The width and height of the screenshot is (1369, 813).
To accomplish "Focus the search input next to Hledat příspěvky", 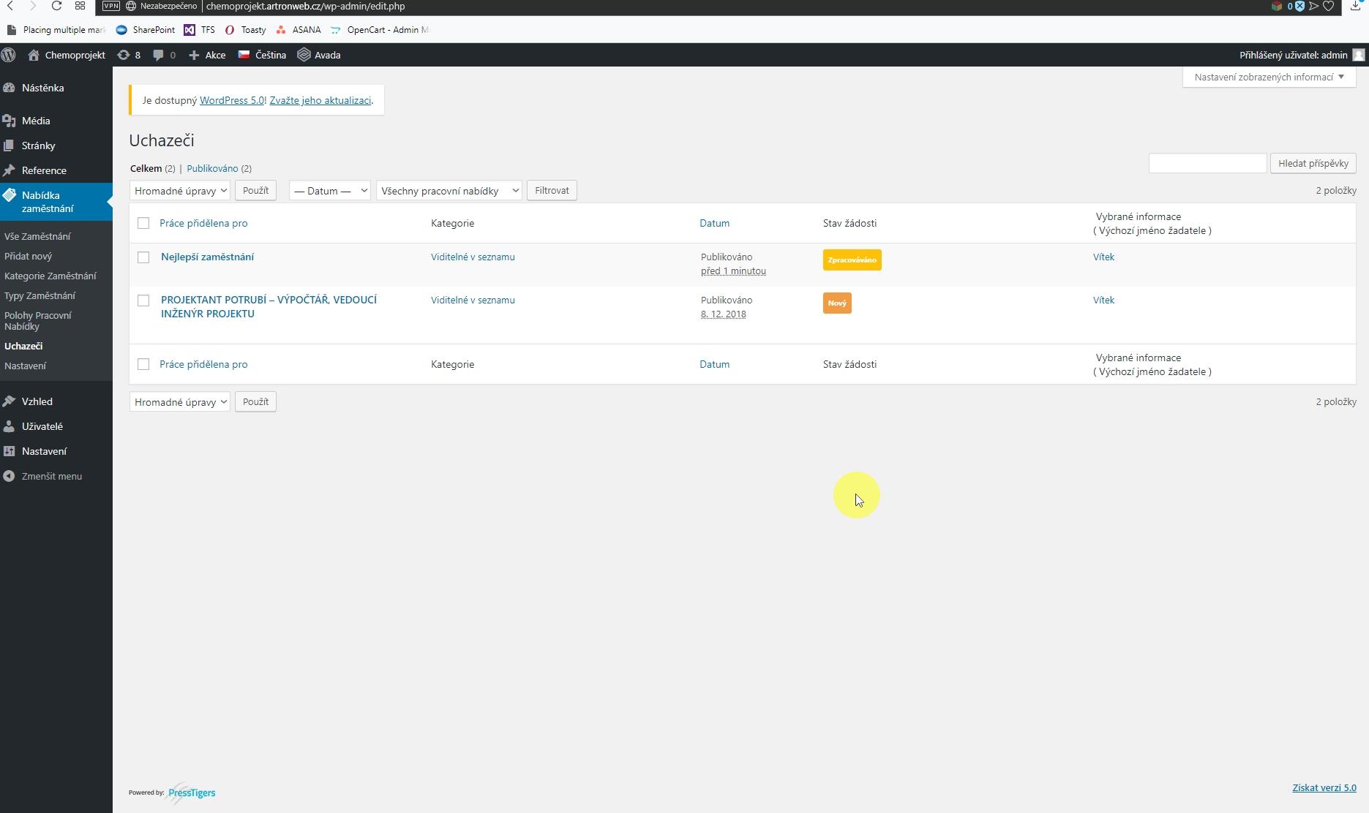I will tap(1207, 163).
